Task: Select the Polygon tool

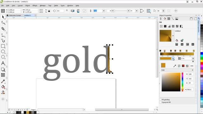Action: click(3, 57)
